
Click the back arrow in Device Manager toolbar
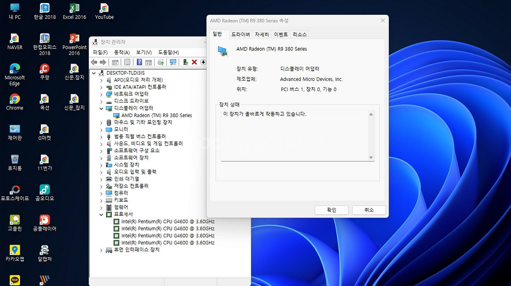94,62
